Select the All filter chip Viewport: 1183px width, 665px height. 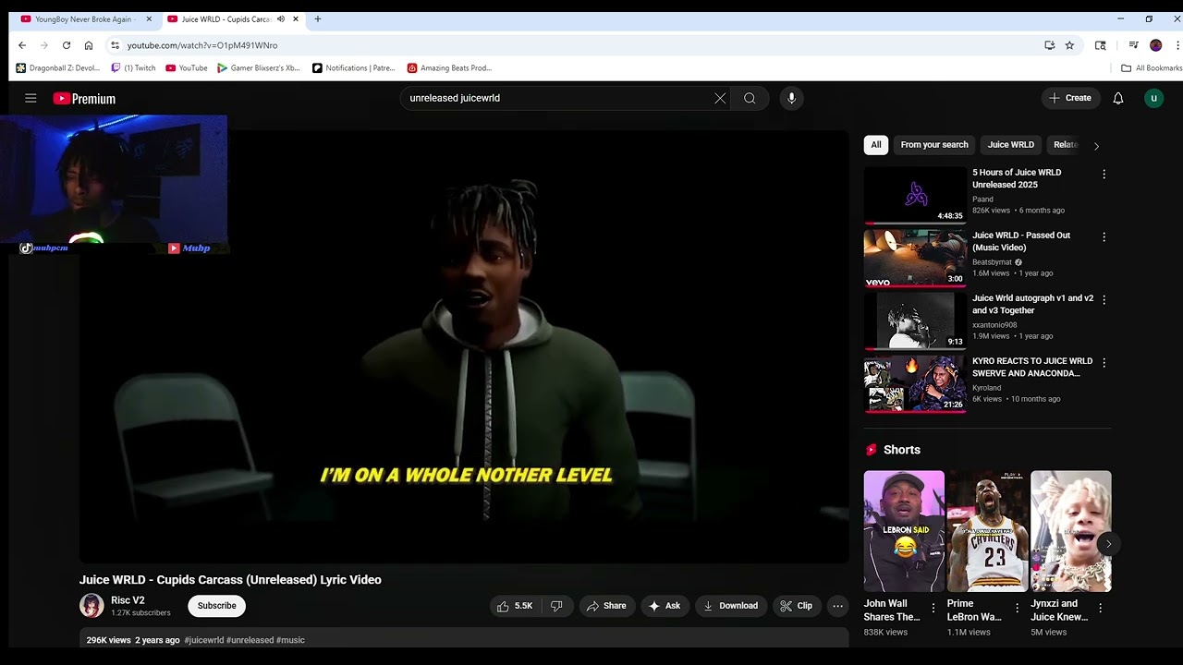[x=876, y=145]
